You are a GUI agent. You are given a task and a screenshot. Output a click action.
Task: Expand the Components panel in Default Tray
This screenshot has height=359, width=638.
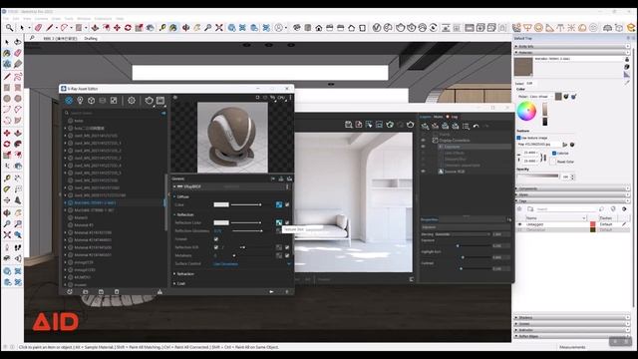click(x=572, y=188)
